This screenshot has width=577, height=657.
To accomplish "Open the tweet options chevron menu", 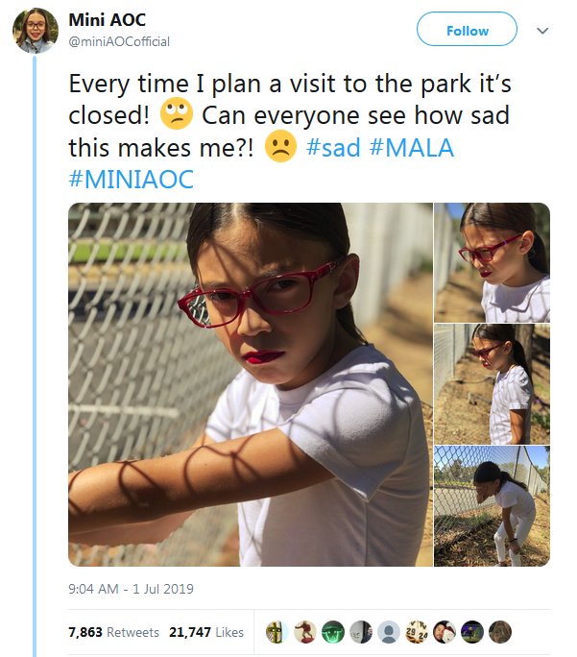I will click(x=541, y=31).
